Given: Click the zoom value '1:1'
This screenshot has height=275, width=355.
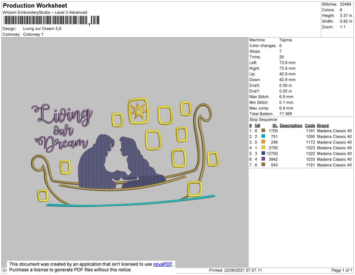Looking at the screenshot, I should pyautogui.click(x=343, y=27).
